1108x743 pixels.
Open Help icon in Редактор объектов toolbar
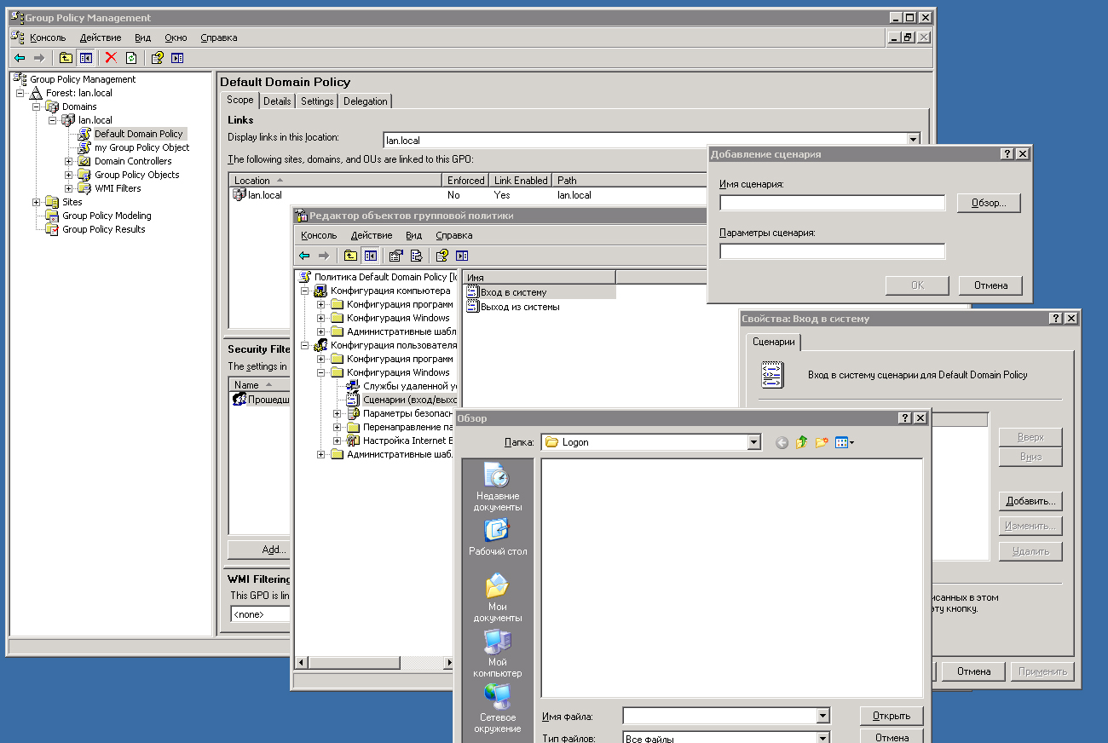click(441, 256)
